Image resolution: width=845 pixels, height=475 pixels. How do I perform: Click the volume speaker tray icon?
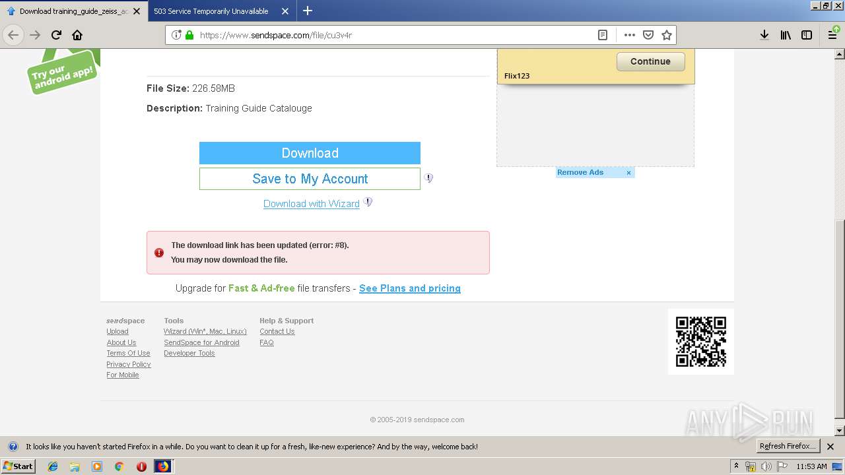pos(766,466)
